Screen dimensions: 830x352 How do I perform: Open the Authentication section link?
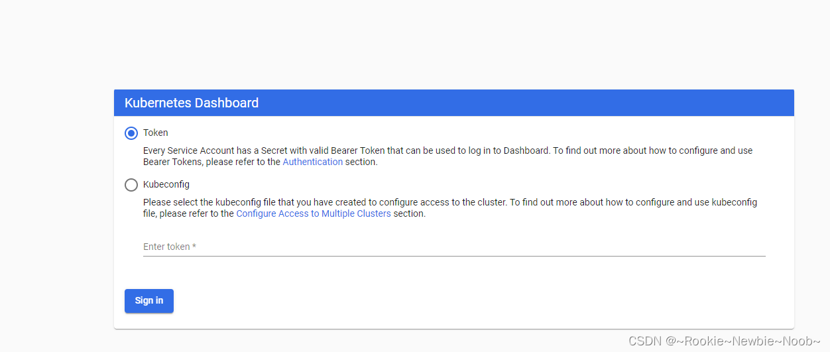[313, 162]
